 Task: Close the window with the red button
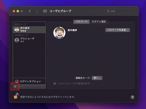14,11
